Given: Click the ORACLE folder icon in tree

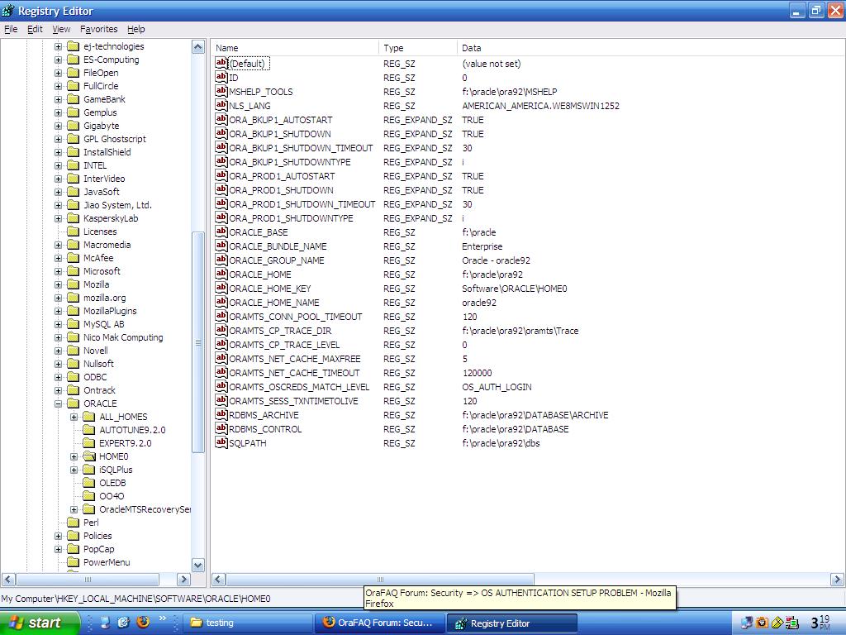Looking at the screenshot, I should pyautogui.click(x=73, y=403).
